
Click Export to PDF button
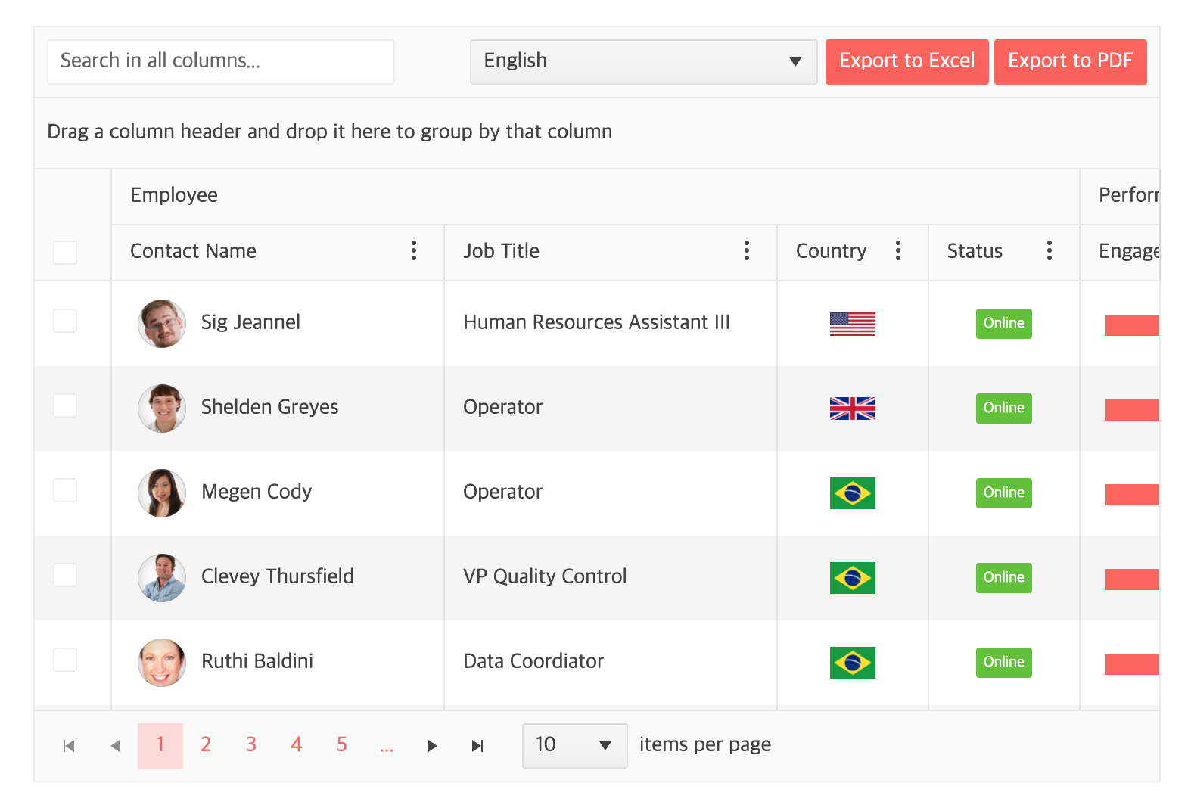click(x=1070, y=62)
